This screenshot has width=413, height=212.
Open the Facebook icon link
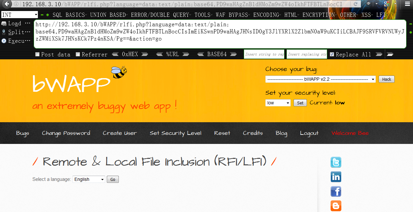336,192
